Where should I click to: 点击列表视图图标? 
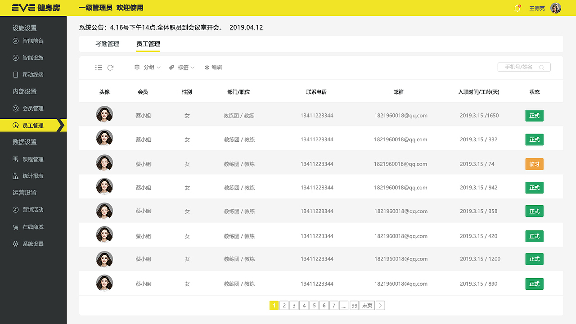99,67
